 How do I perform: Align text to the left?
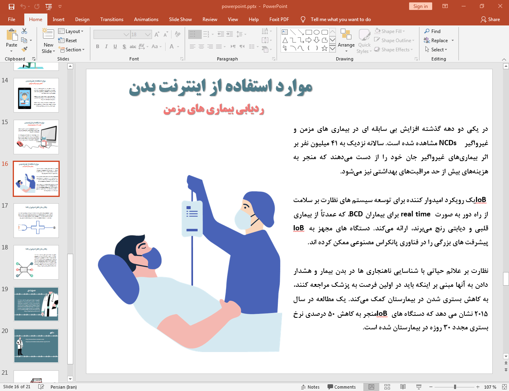pyautogui.click(x=192, y=47)
